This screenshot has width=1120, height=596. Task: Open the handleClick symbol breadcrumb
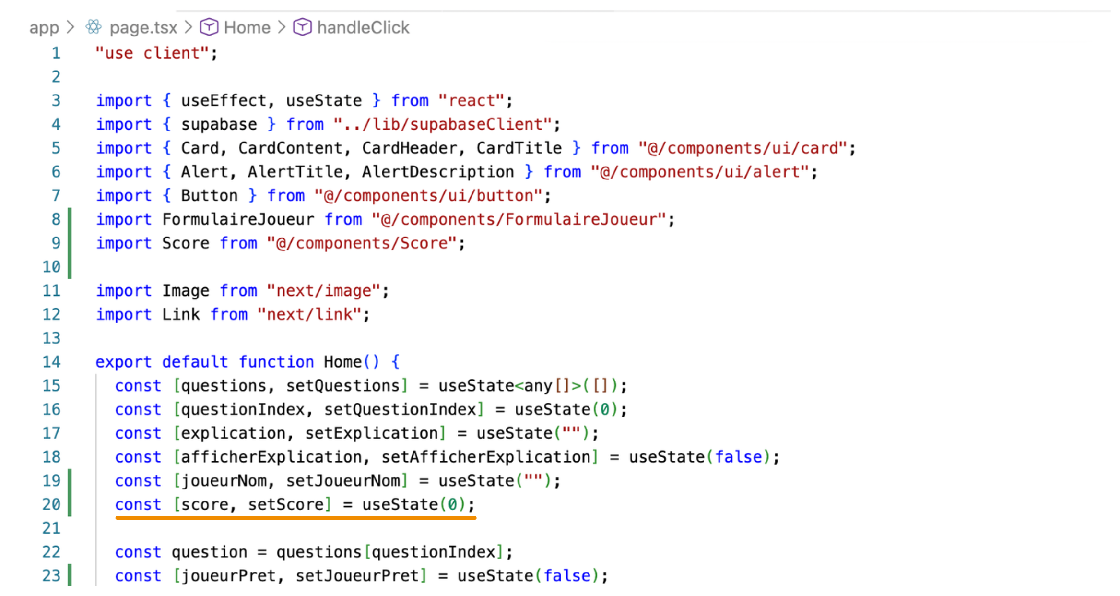363,27
